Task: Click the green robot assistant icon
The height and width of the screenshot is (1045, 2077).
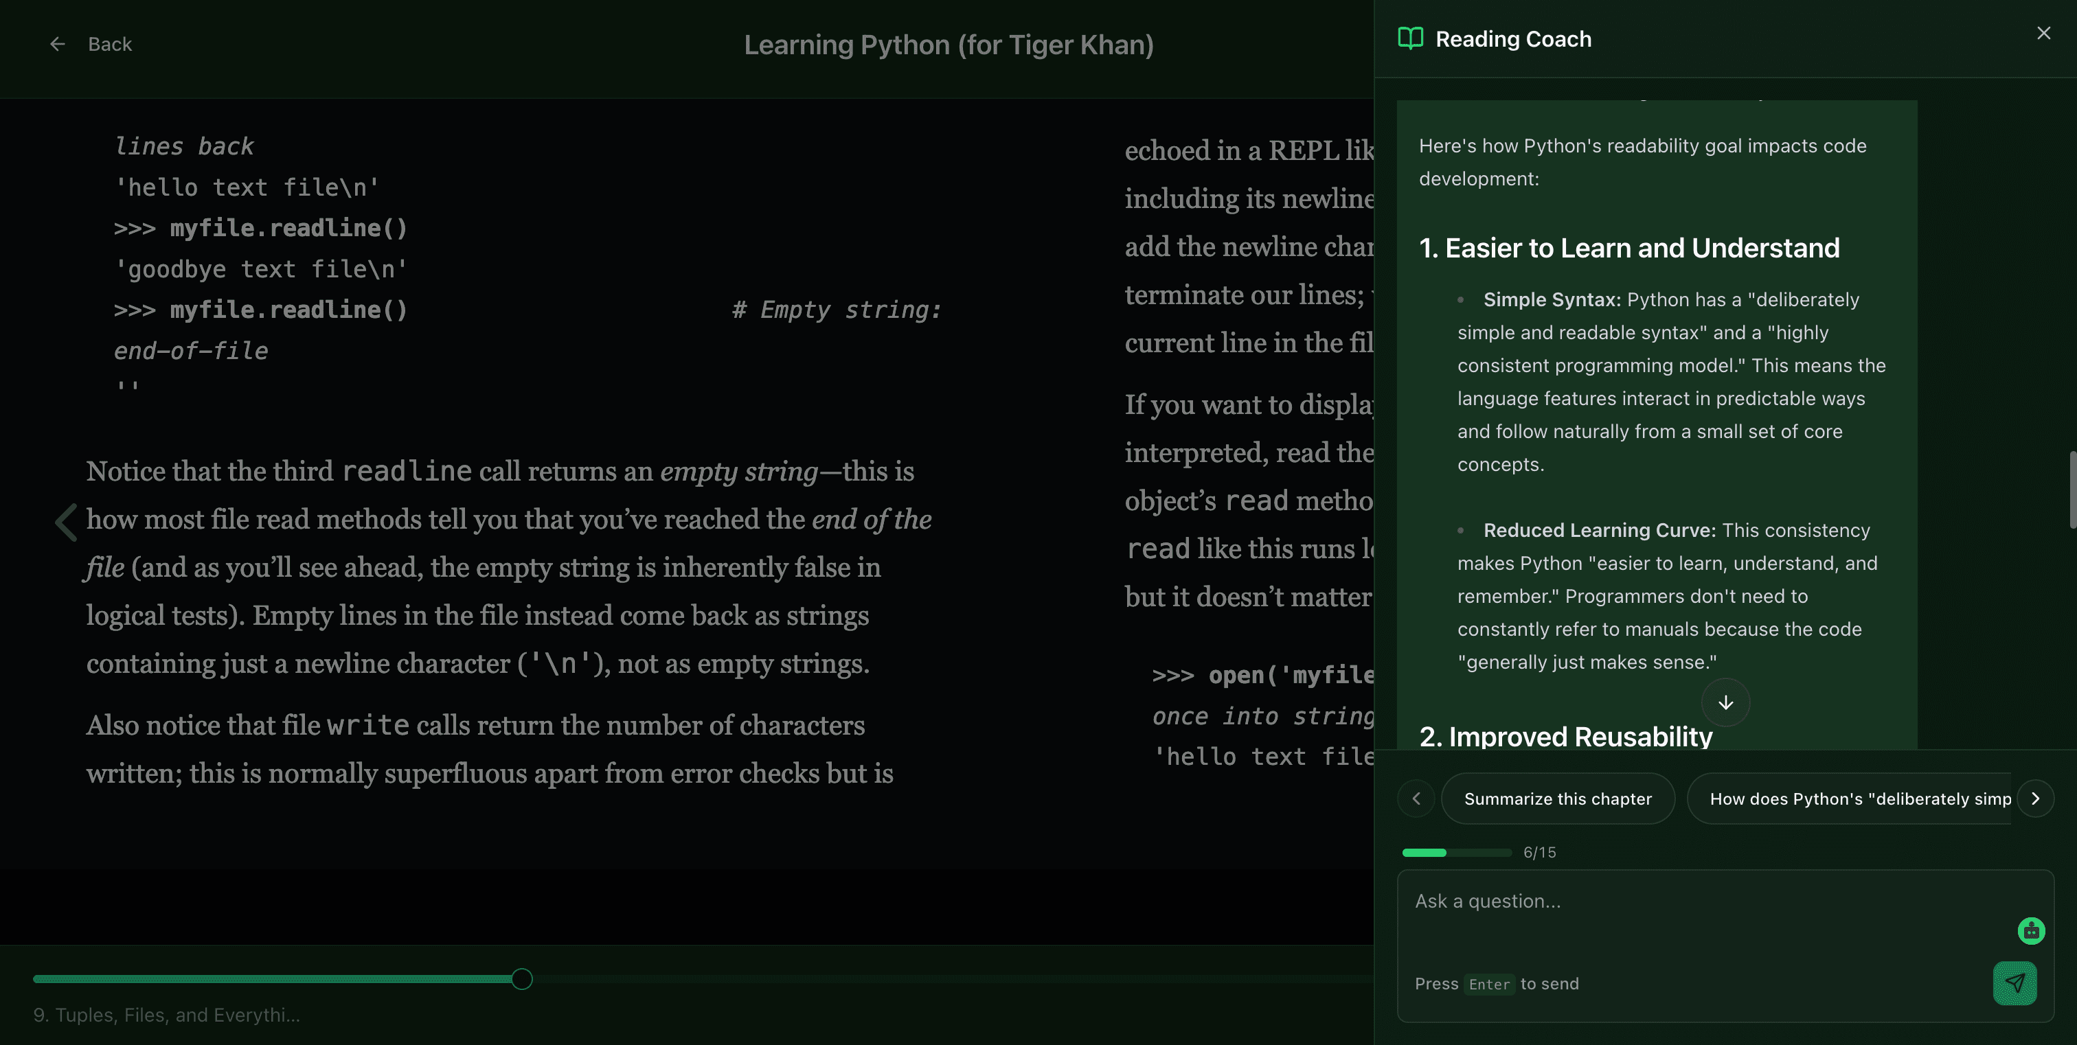Action: pyautogui.click(x=2031, y=930)
